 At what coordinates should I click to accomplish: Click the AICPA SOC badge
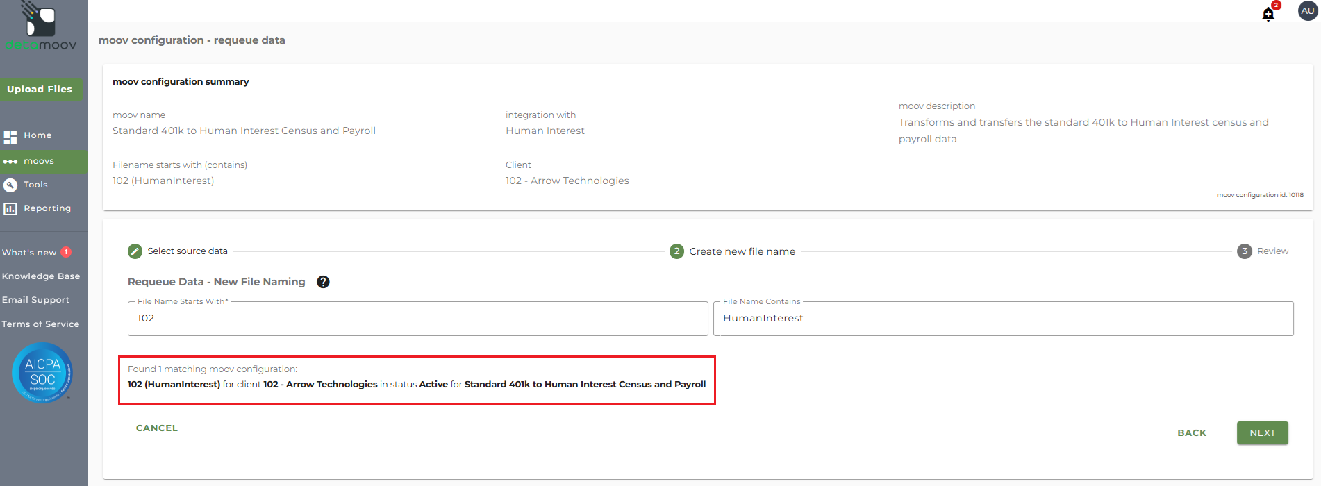pos(42,373)
